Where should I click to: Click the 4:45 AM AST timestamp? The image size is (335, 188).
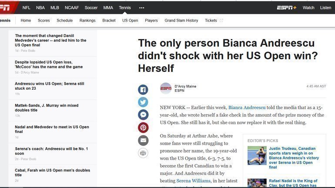tap(316, 86)
